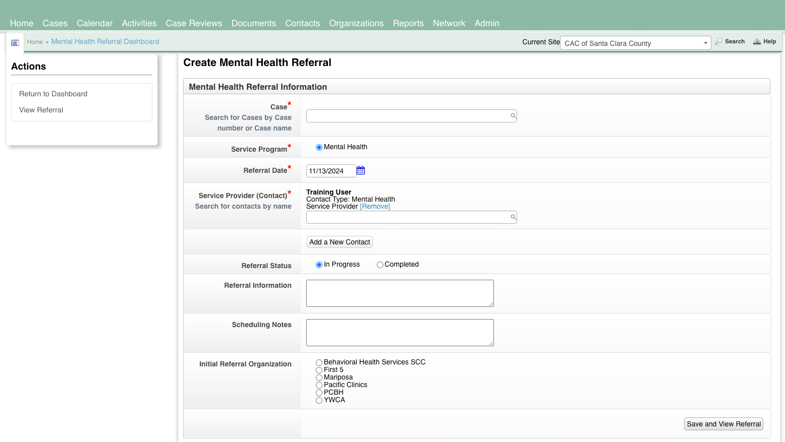Open the Cases menu
The width and height of the screenshot is (785, 442).
point(55,23)
